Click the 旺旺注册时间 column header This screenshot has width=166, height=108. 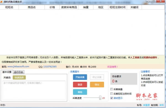pyautogui.click(x=118, y=7)
